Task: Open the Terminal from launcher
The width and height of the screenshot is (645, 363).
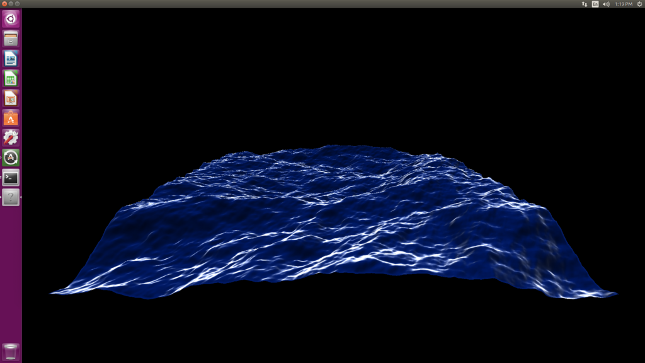Action: [x=11, y=177]
